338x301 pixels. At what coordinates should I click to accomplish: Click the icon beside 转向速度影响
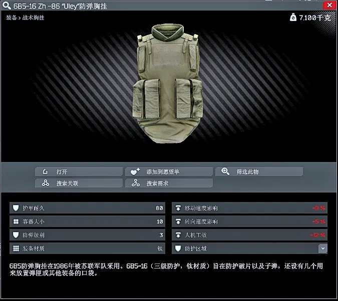click(x=178, y=221)
